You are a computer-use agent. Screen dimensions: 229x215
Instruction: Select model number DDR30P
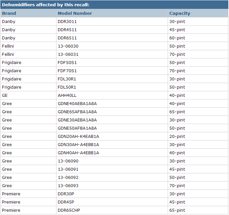click(x=66, y=194)
